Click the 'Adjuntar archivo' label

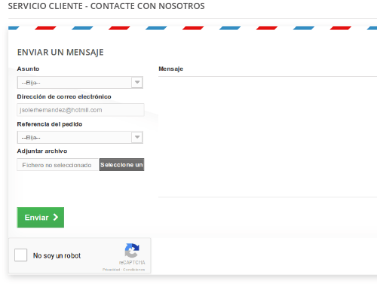42,151
